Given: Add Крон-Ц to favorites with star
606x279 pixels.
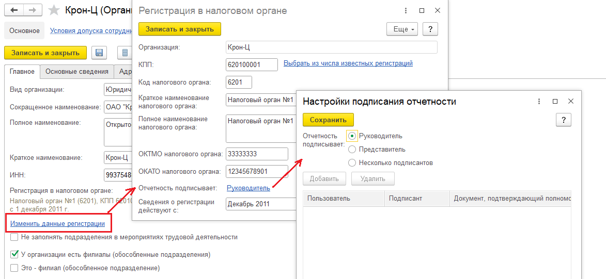Looking at the screenshot, I should [x=54, y=10].
